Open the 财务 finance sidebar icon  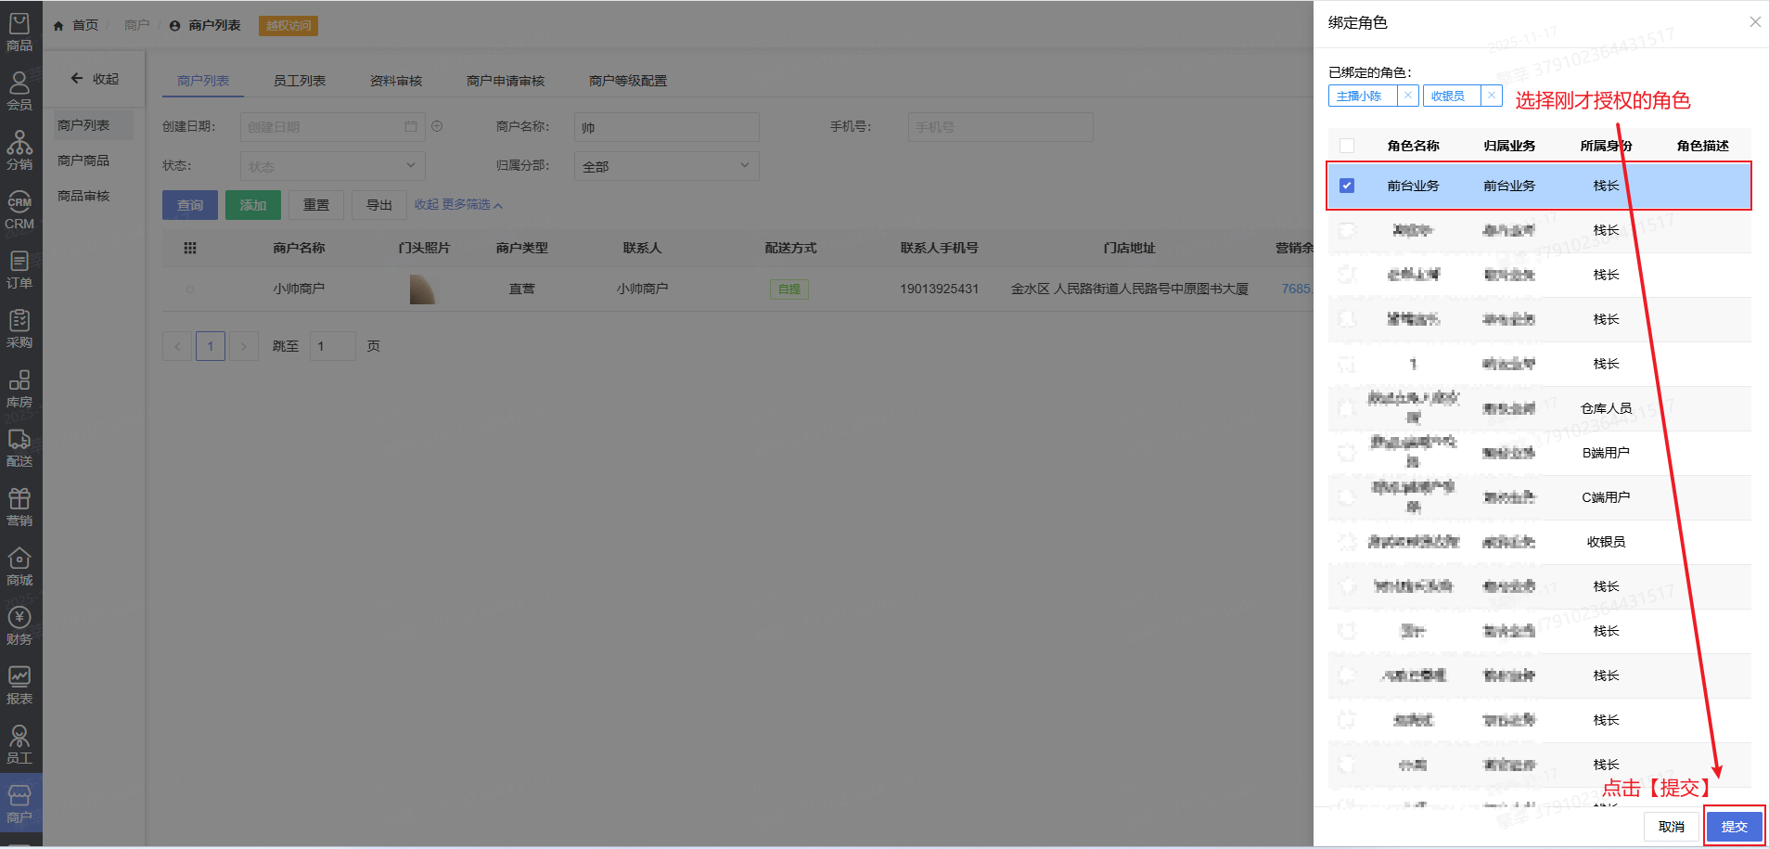[19, 626]
